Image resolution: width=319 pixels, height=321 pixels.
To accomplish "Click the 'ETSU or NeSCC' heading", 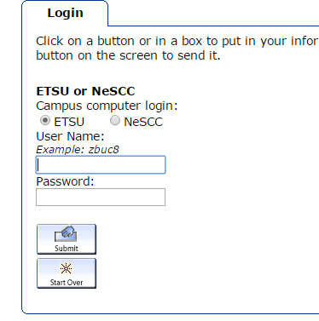I will pyautogui.click(x=85, y=91).
